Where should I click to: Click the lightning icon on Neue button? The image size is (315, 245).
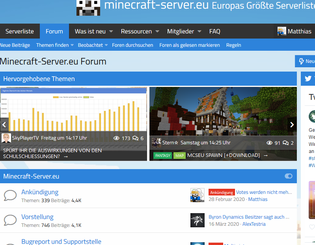(x=301, y=61)
